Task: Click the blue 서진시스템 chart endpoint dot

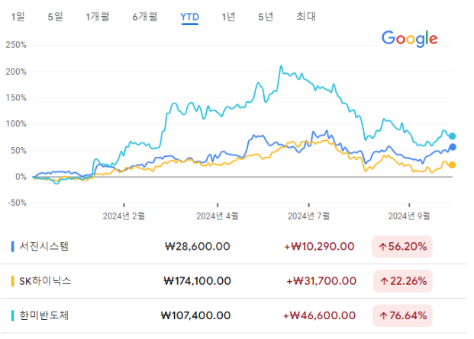Action: coord(453,147)
